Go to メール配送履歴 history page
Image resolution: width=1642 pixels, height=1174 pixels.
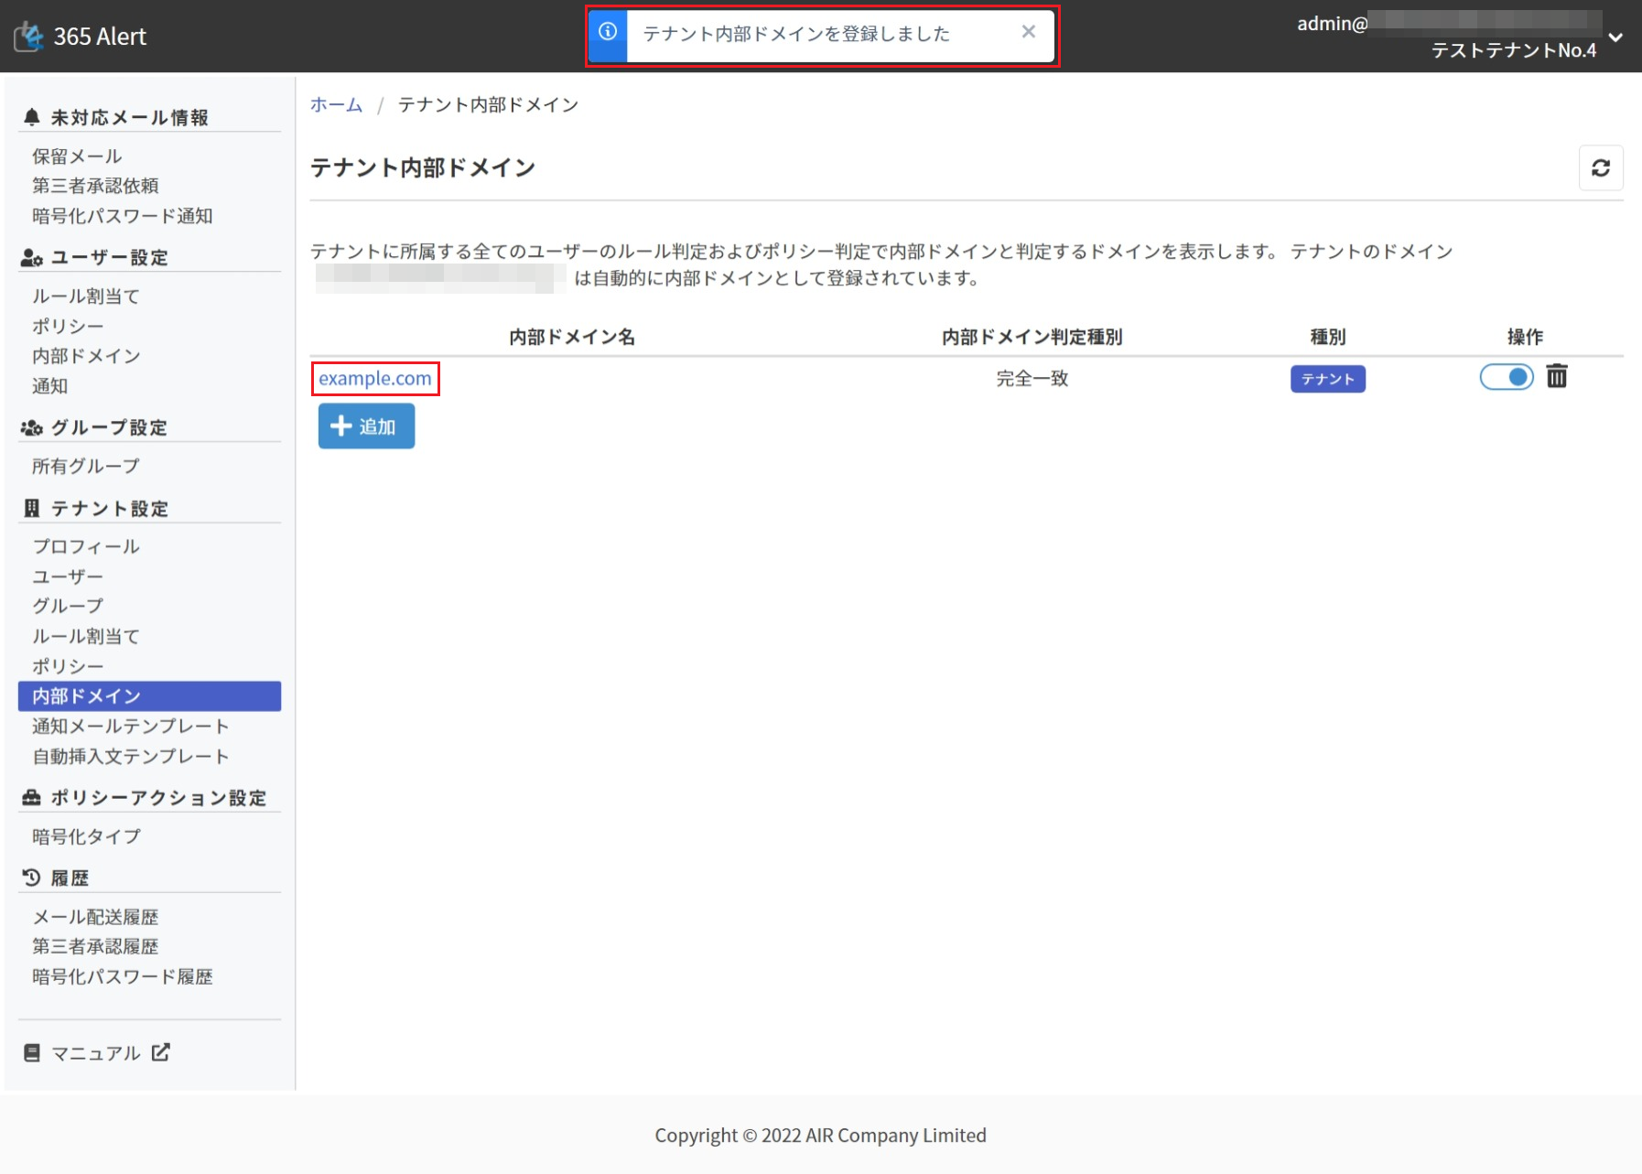pos(95,917)
